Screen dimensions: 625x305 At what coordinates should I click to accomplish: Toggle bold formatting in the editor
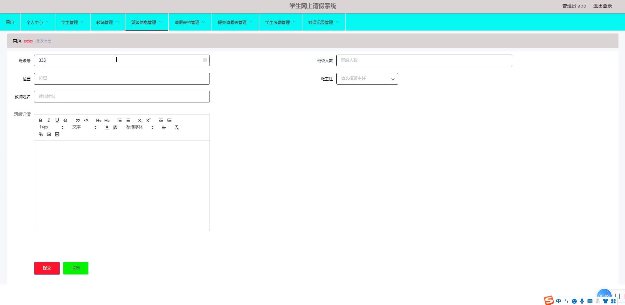[41, 120]
